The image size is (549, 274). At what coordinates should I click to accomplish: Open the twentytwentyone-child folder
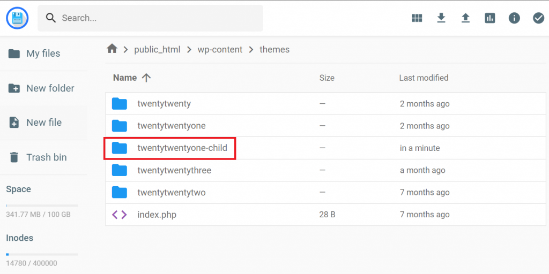[186, 148]
